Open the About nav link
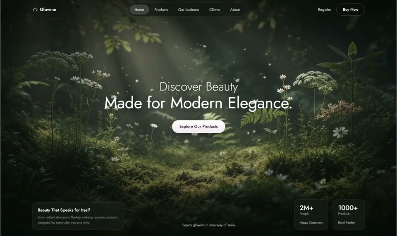The image size is (397, 236). [x=235, y=9]
